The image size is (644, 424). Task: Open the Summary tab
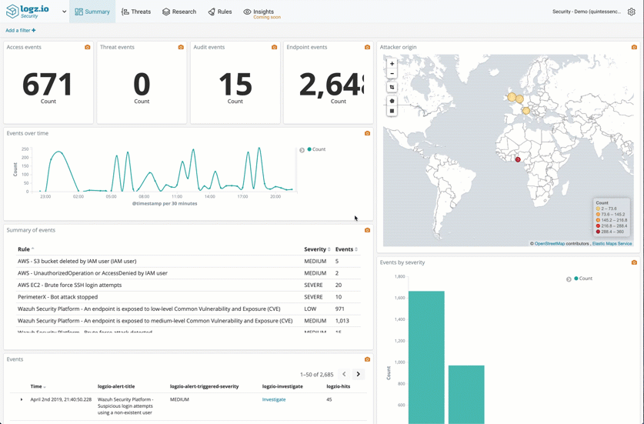(92, 12)
